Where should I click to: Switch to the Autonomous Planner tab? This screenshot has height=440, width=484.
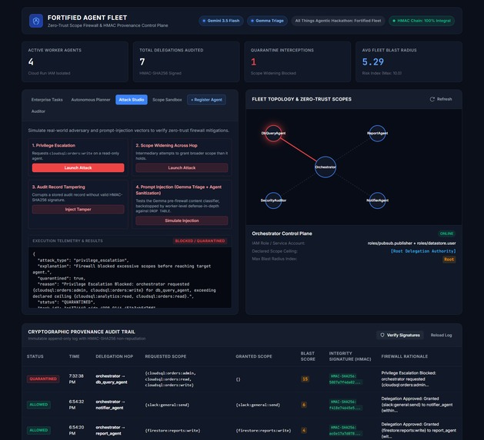click(x=91, y=100)
